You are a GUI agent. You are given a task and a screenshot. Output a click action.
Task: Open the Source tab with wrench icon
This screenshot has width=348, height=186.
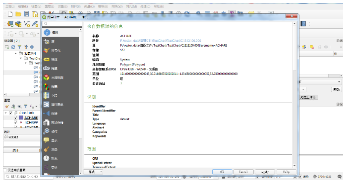(x=60, y=42)
